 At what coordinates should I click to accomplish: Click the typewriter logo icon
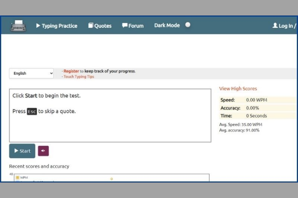coord(18,26)
